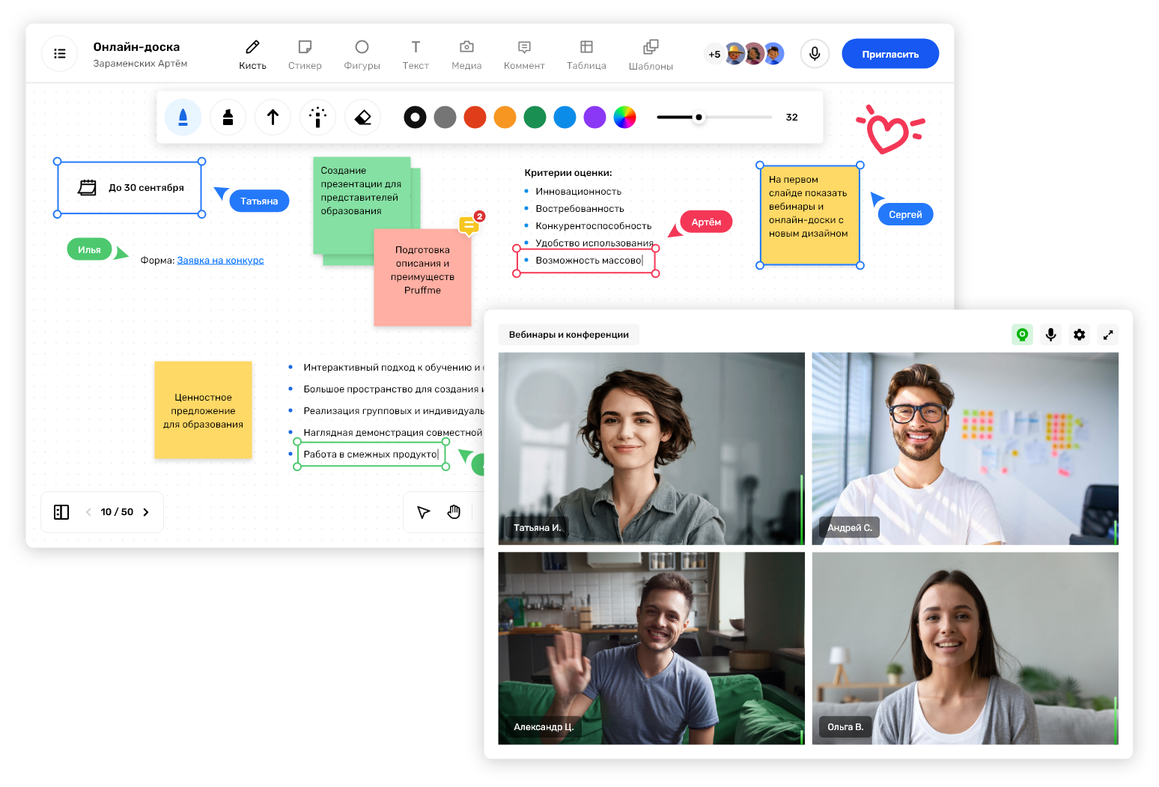
Task: Toggle the board microphone button
Action: pyautogui.click(x=815, y=54)
